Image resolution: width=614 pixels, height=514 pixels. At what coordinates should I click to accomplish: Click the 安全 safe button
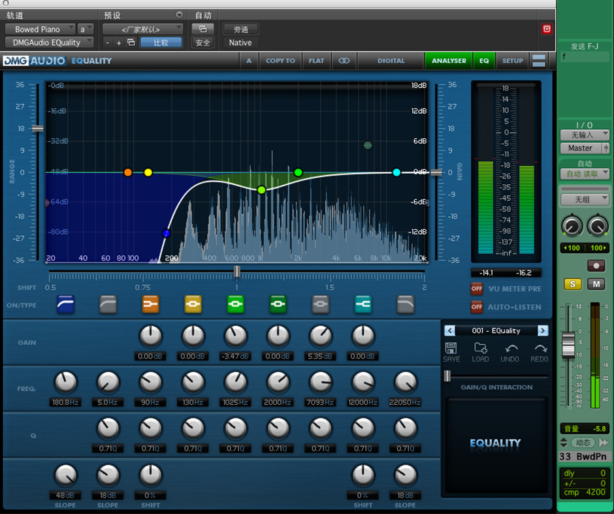point(202,42)
